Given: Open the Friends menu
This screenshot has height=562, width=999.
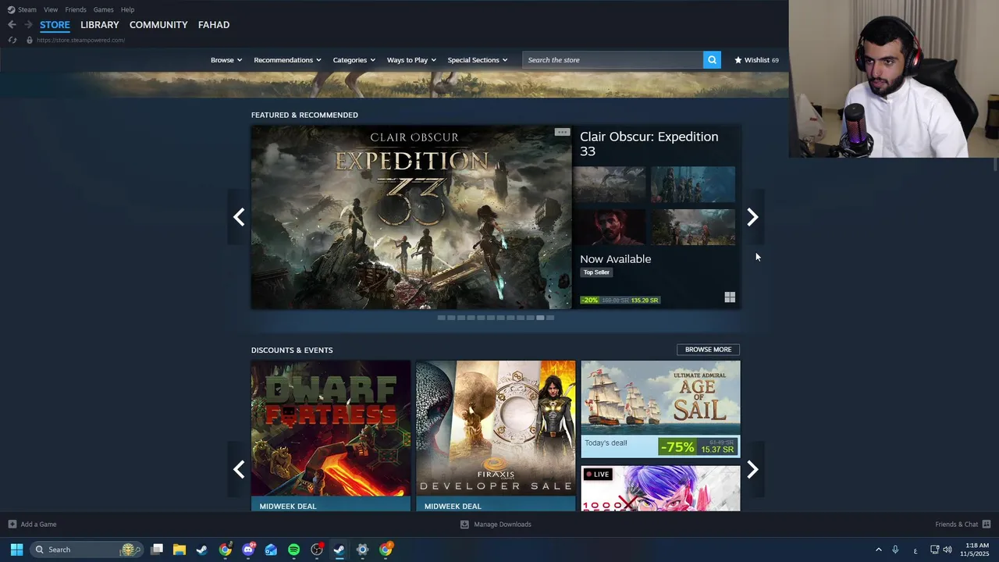Looking at the screenshot, I should point(76,9).
